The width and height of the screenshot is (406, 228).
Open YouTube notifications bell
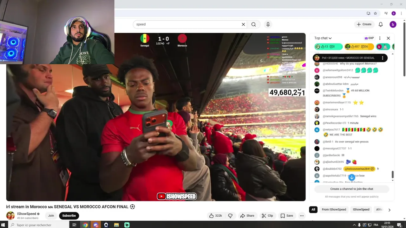381,24
